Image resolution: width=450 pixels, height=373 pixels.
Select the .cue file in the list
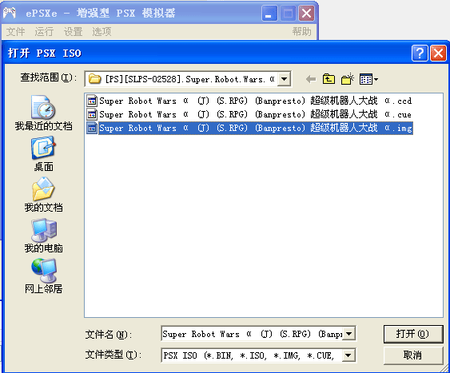(x=249, y=114)
